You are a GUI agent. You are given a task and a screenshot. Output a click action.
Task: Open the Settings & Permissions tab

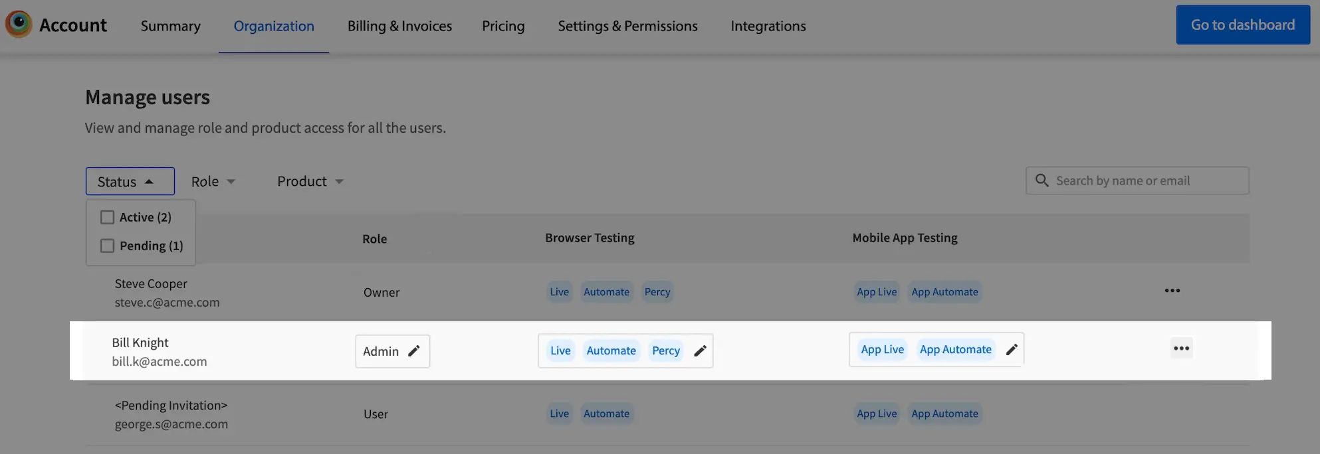point(627,26)
